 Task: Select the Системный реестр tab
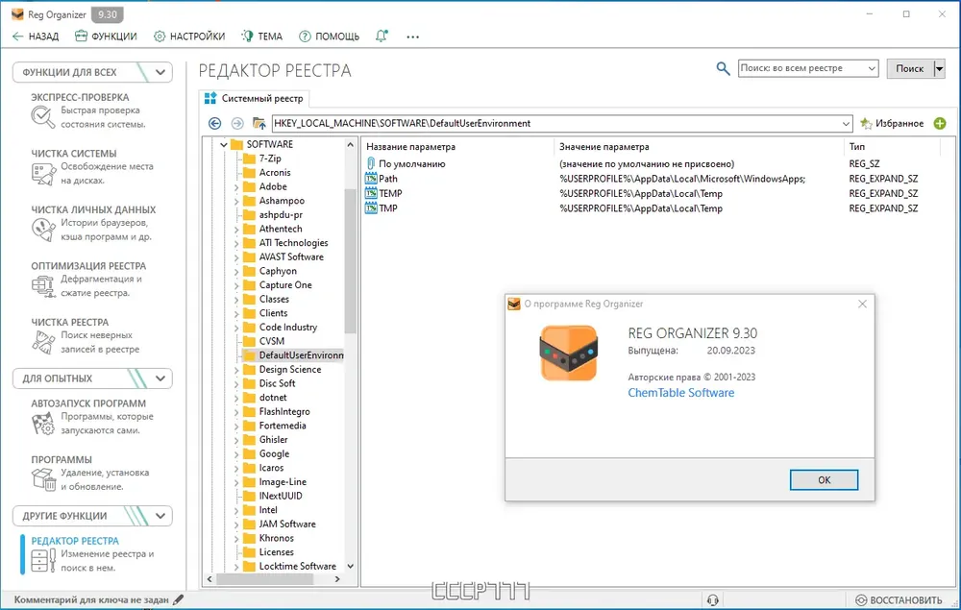coord(255,98)
